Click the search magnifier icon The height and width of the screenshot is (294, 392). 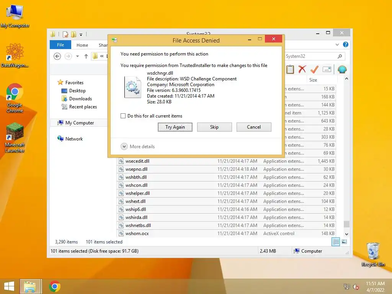click(x=340, y=56)
